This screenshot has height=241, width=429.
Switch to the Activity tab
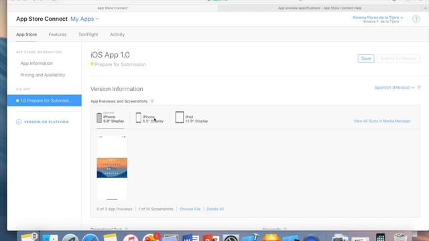[117, 34]
